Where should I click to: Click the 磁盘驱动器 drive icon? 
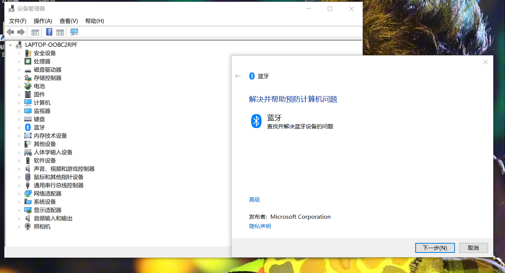coord(28,70)
